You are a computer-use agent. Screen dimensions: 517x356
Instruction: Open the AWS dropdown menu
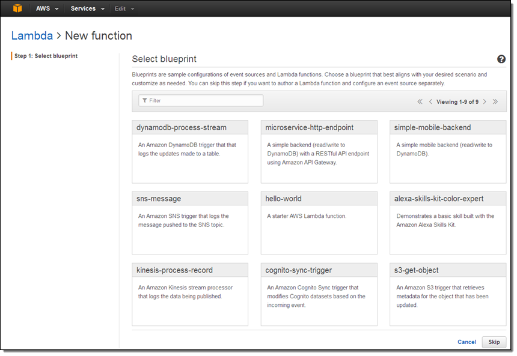pos(47,8)
